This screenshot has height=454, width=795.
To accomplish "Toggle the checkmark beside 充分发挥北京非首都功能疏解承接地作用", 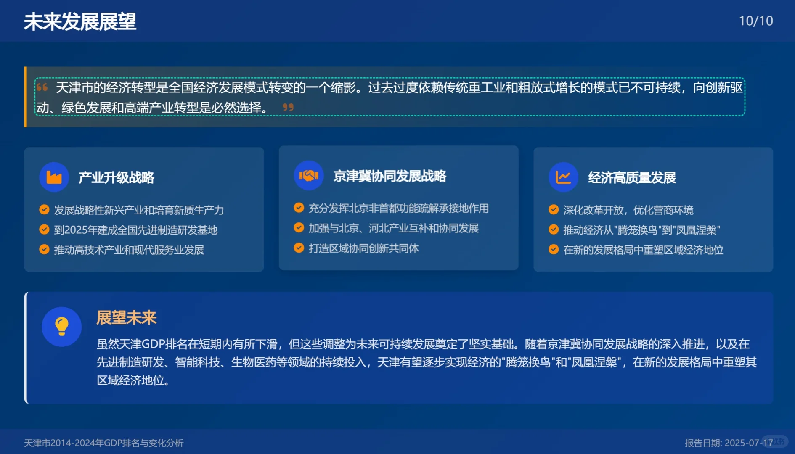I will (x=299, y=208).
